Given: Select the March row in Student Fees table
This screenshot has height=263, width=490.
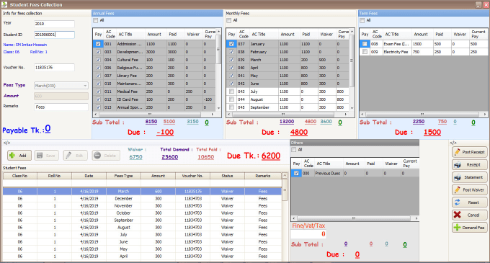Looking at the screenshot, I should coord(142,191).
